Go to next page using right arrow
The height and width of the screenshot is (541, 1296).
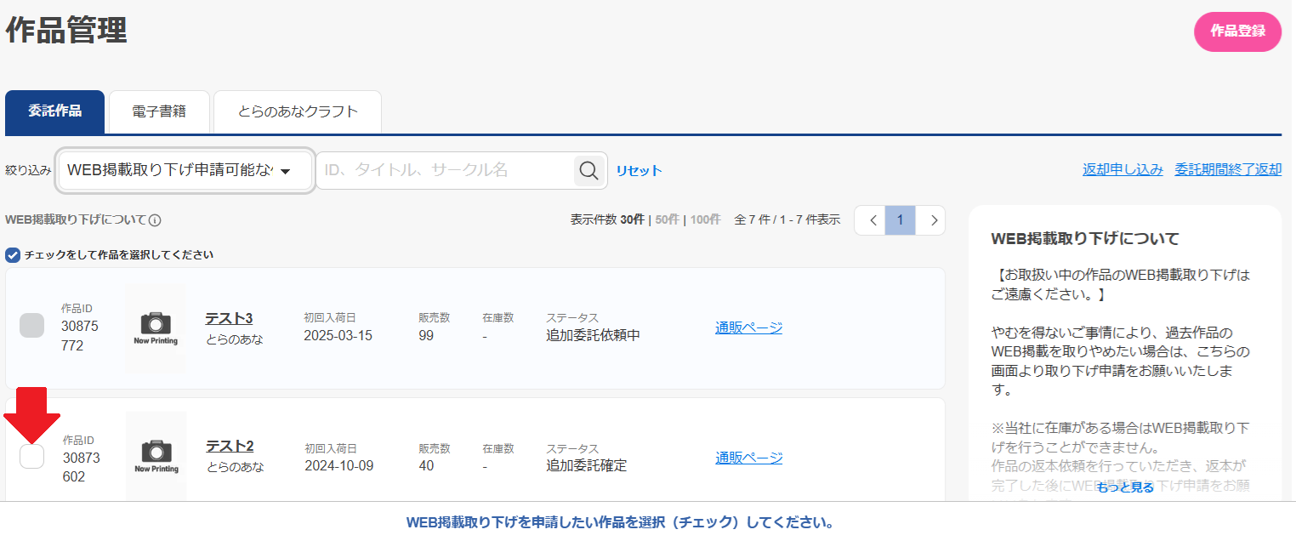(x=930, y=219)
